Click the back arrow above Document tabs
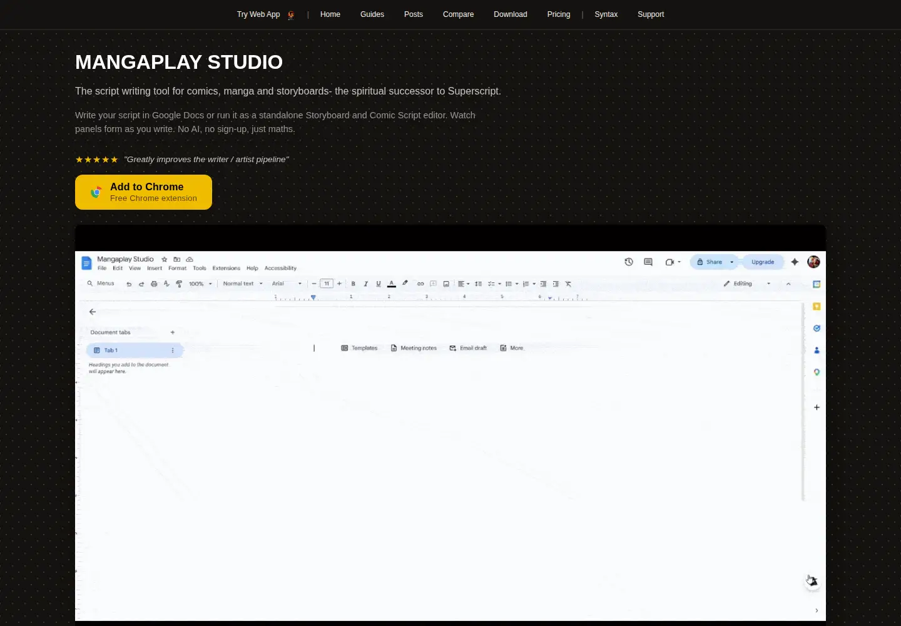The image size is (901, 626). point(93,312)
